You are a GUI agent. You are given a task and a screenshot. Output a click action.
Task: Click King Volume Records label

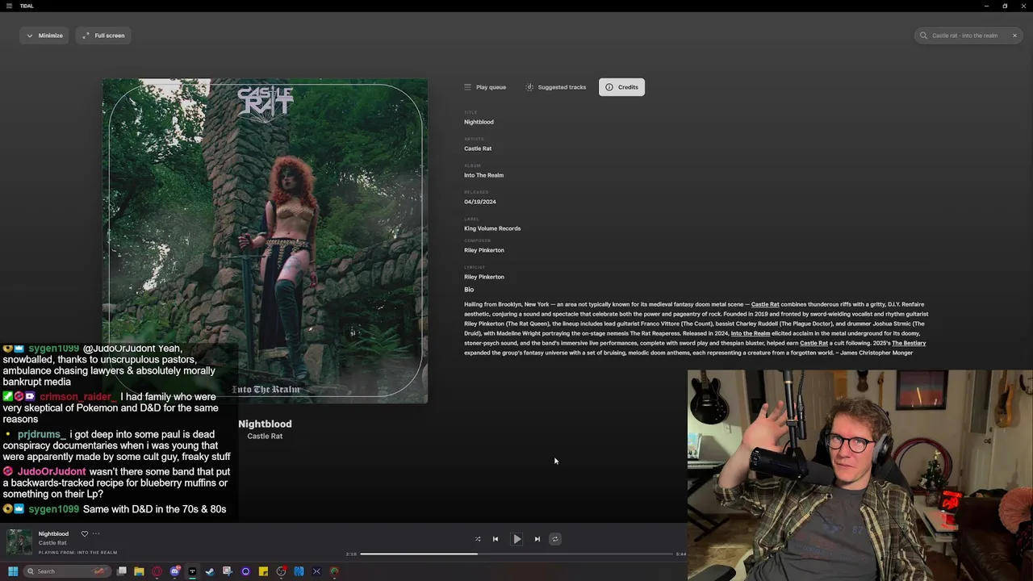pyautogui.click(x=492, y=228)
